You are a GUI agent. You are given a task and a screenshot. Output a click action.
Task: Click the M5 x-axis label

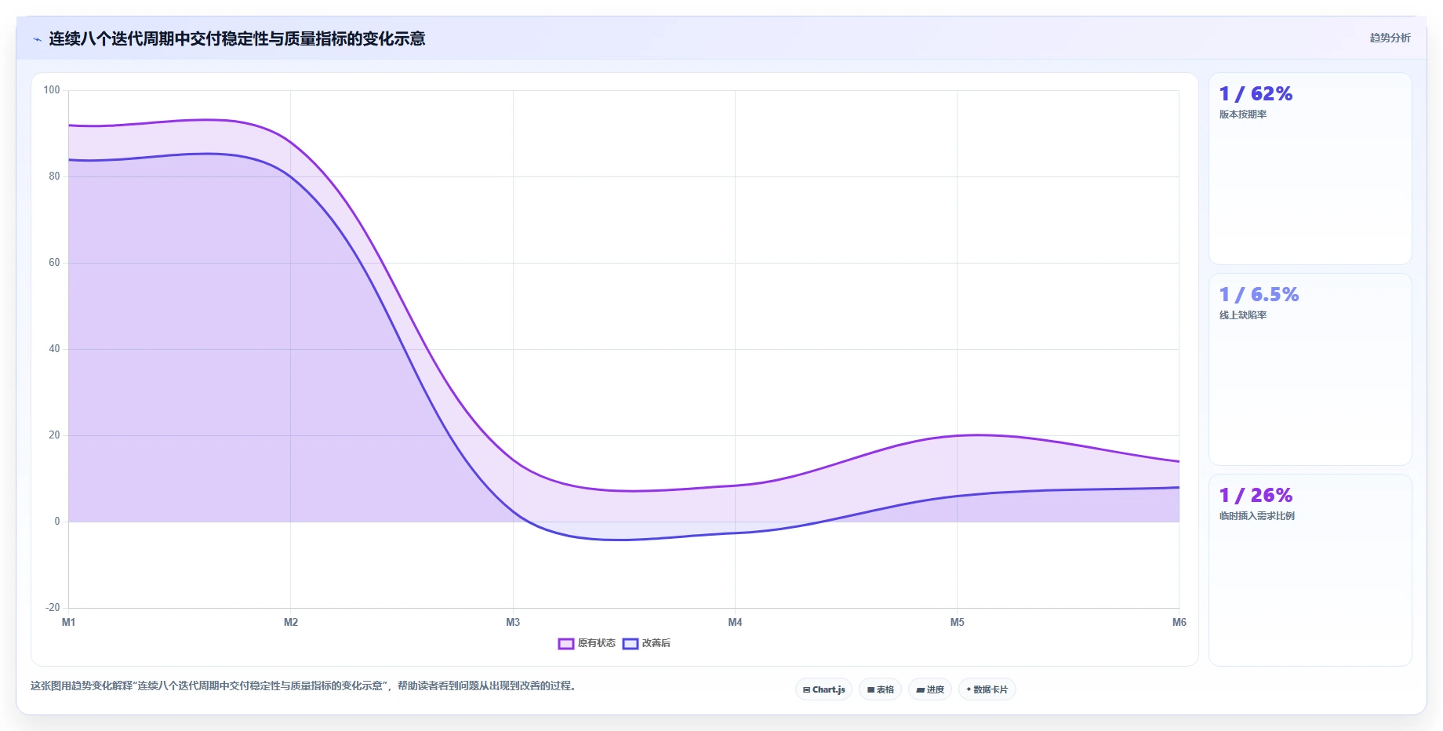coord(958,622)
